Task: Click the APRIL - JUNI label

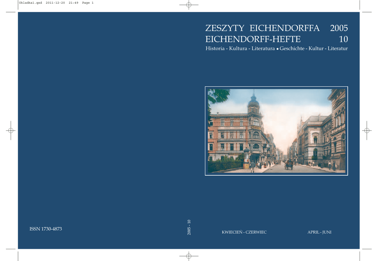Action: pos(319,232)
